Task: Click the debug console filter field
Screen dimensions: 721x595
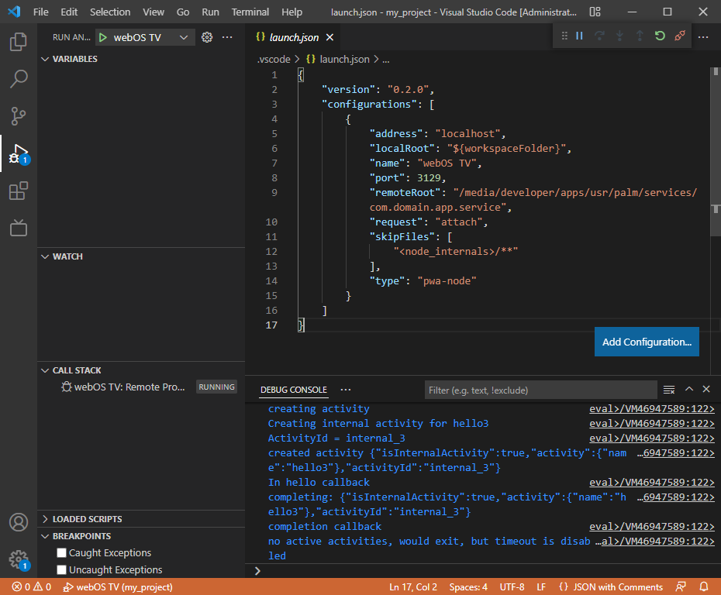Action: (x=540, y=390)
